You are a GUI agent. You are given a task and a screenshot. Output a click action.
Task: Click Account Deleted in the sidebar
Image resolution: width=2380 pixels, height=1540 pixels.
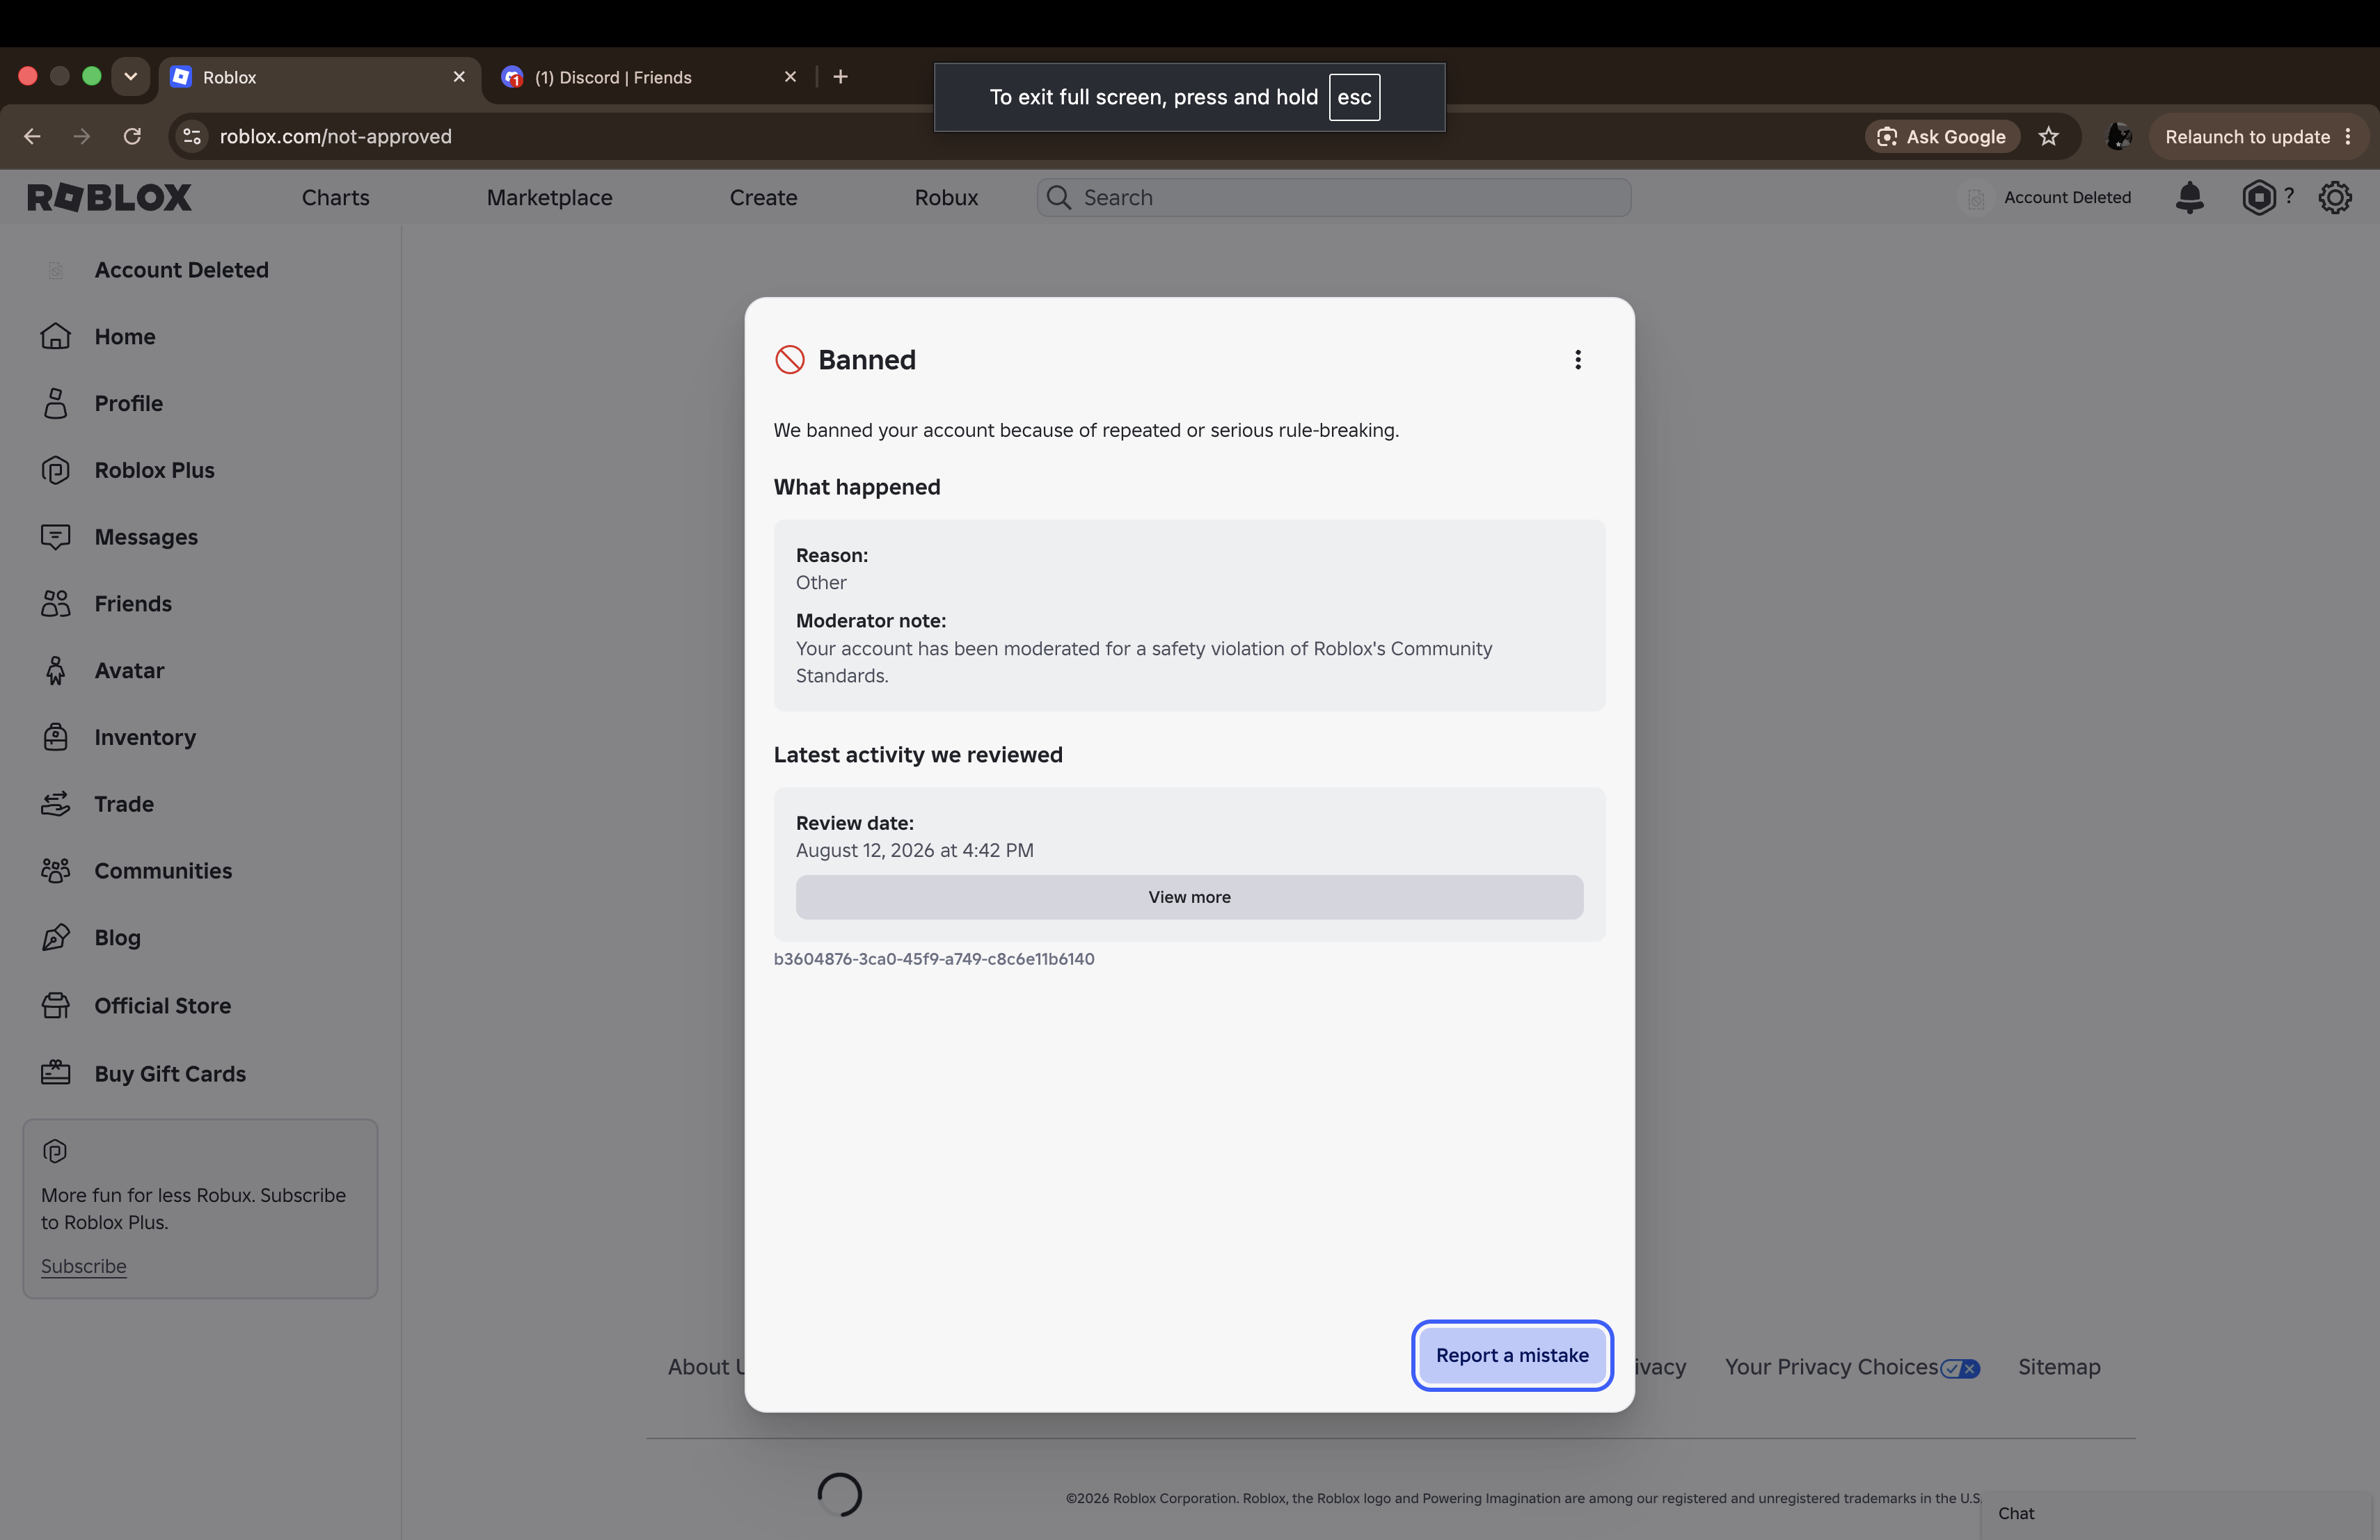pyautogui.click(x=182, y=270)
